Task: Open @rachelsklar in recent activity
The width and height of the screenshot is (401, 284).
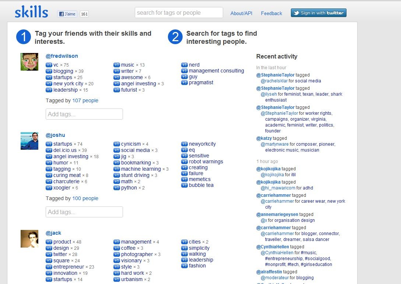Action: 274,81
